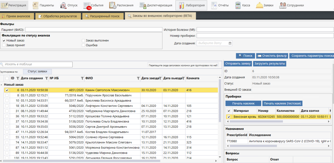Screen dimensions: 334x163
Task: Click filter icon on ФИО column header
Action: (138, 78)
